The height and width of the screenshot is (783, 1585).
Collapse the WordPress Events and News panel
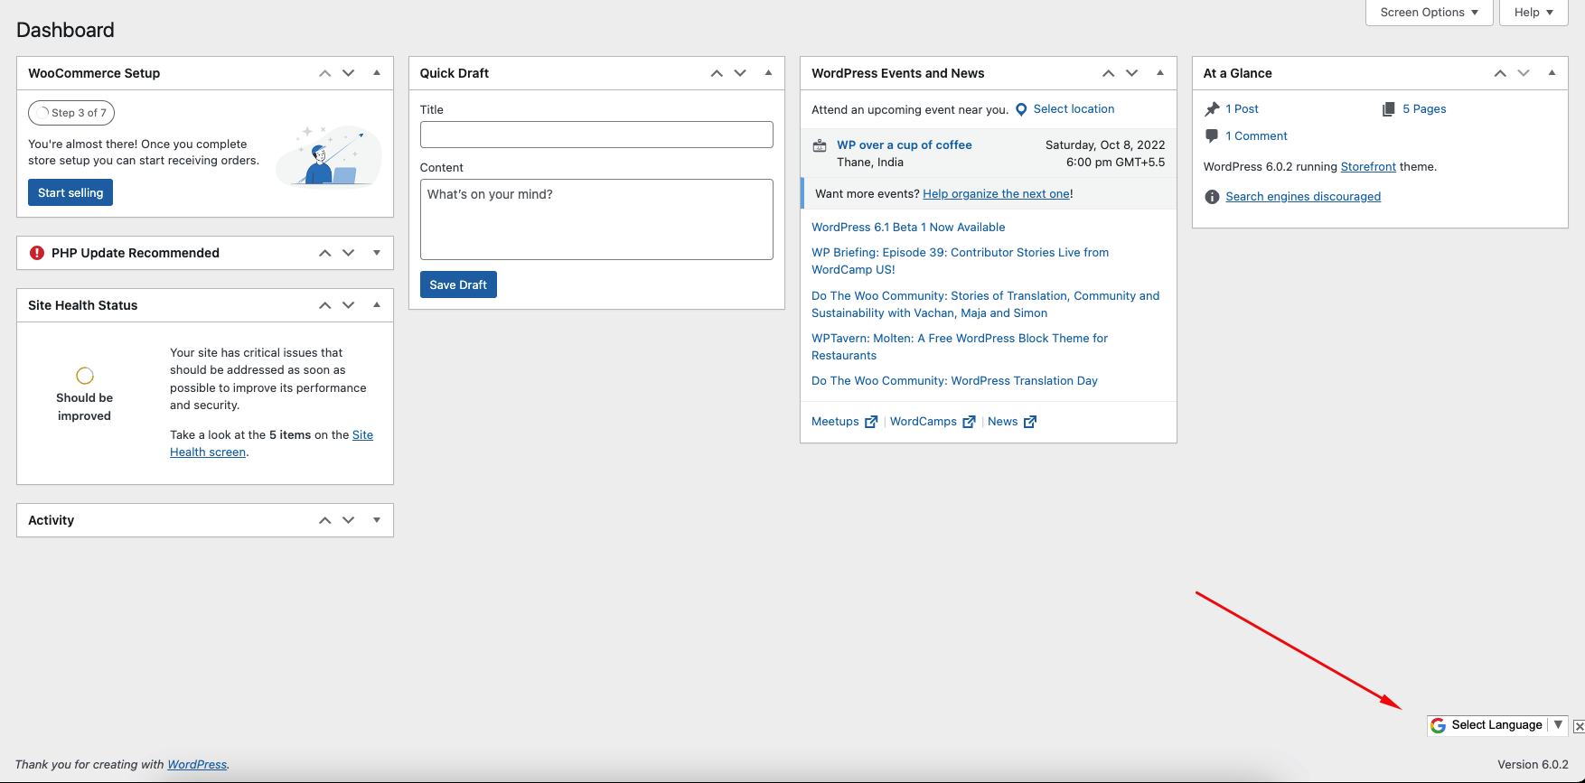(1160, 73)
